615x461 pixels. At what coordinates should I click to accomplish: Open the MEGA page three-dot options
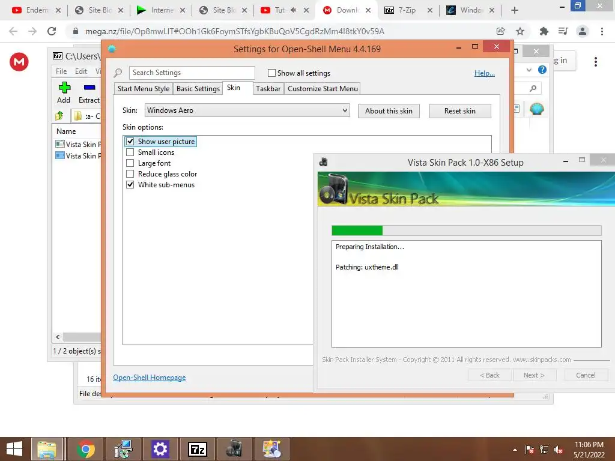pyautogui.click(x=596, y=62)
